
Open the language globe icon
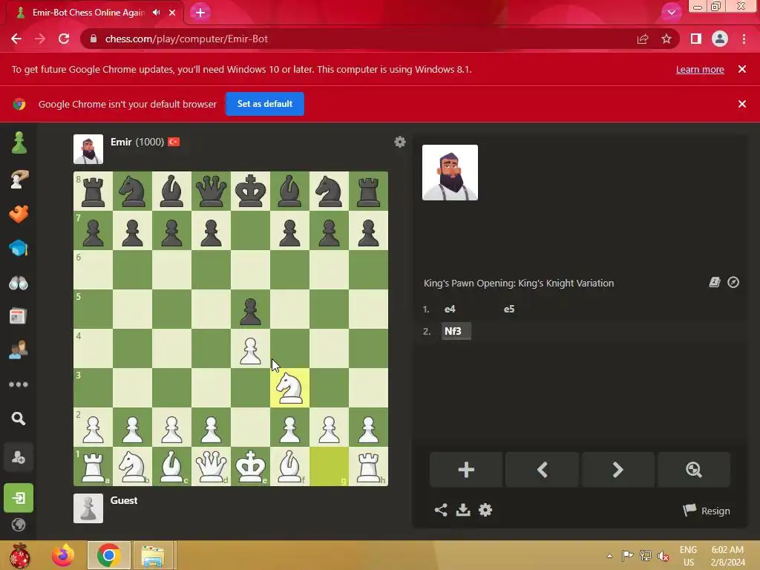[19, 525]
